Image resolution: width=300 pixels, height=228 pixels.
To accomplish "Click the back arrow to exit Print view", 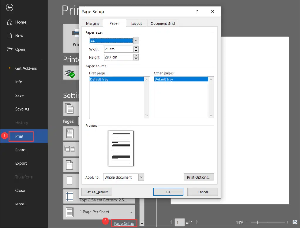I will pyautogui.click(x=9, y=8).
